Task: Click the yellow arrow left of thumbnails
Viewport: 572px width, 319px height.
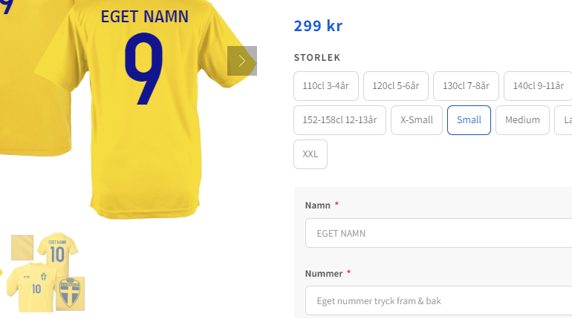Action: (x=1, y=273)
